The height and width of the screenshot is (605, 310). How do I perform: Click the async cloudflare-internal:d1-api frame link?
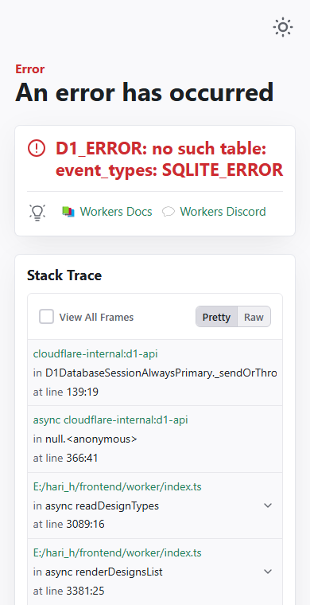coord(110,420)
